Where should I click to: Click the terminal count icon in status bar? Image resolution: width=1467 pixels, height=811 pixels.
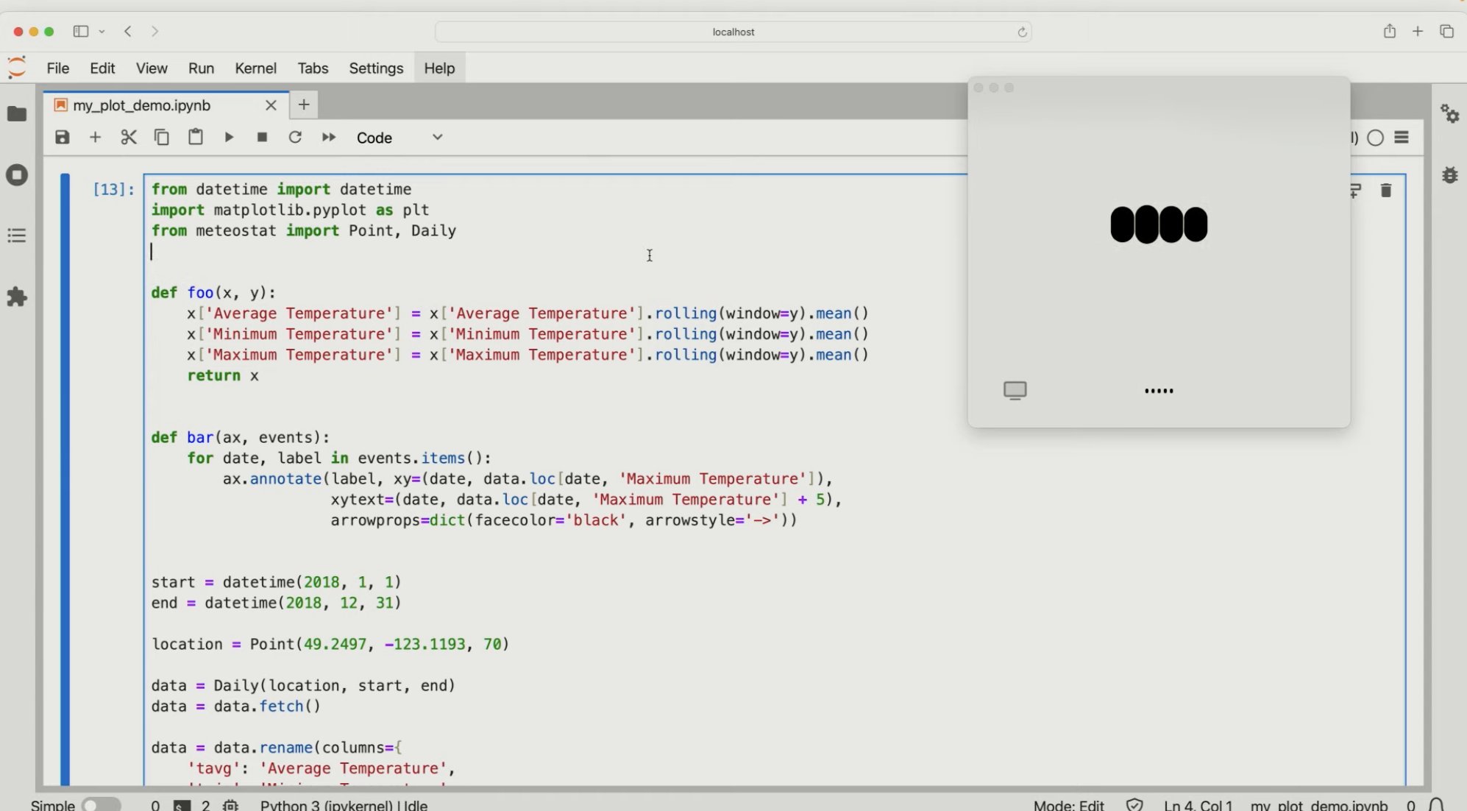182,805
